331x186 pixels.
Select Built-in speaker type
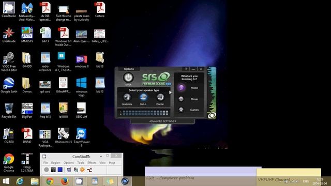coord(144,98)
